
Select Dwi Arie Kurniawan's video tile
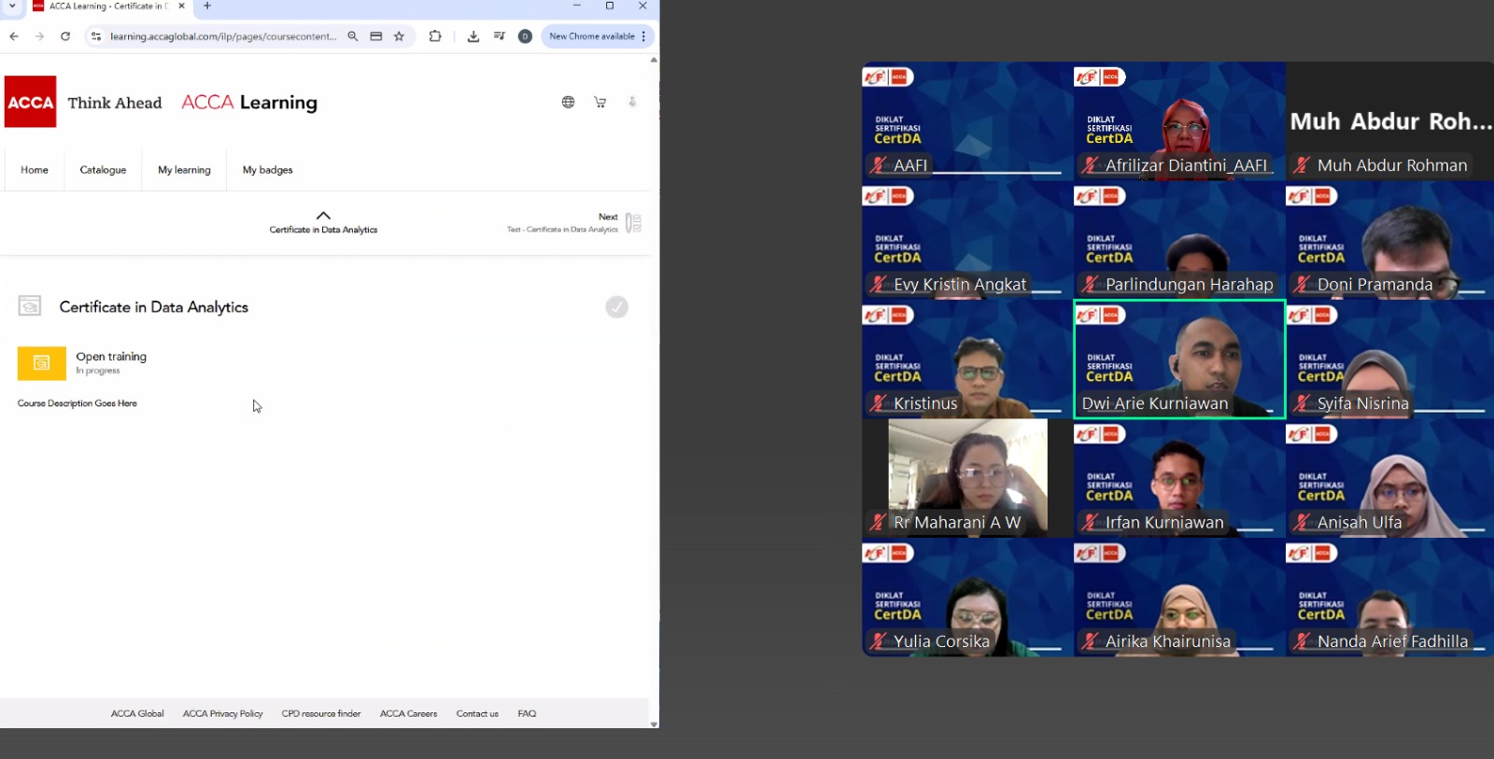click(1179, 358)
